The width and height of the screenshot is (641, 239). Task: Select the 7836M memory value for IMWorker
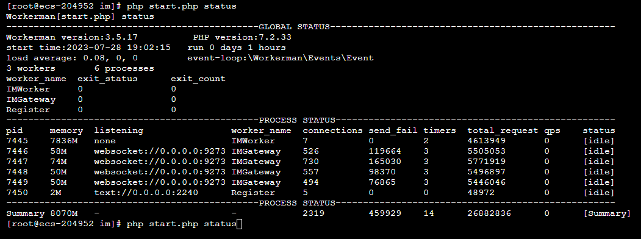point(63,141)
